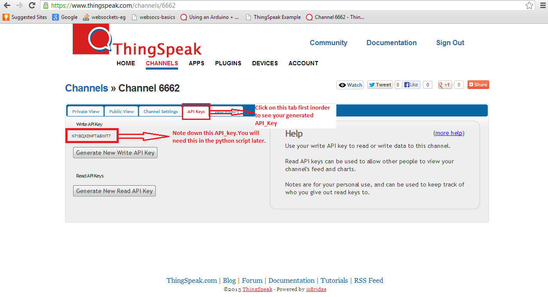
Task: Click the Google +1 button
Action: pyautogui.click(x=444, y=85)
